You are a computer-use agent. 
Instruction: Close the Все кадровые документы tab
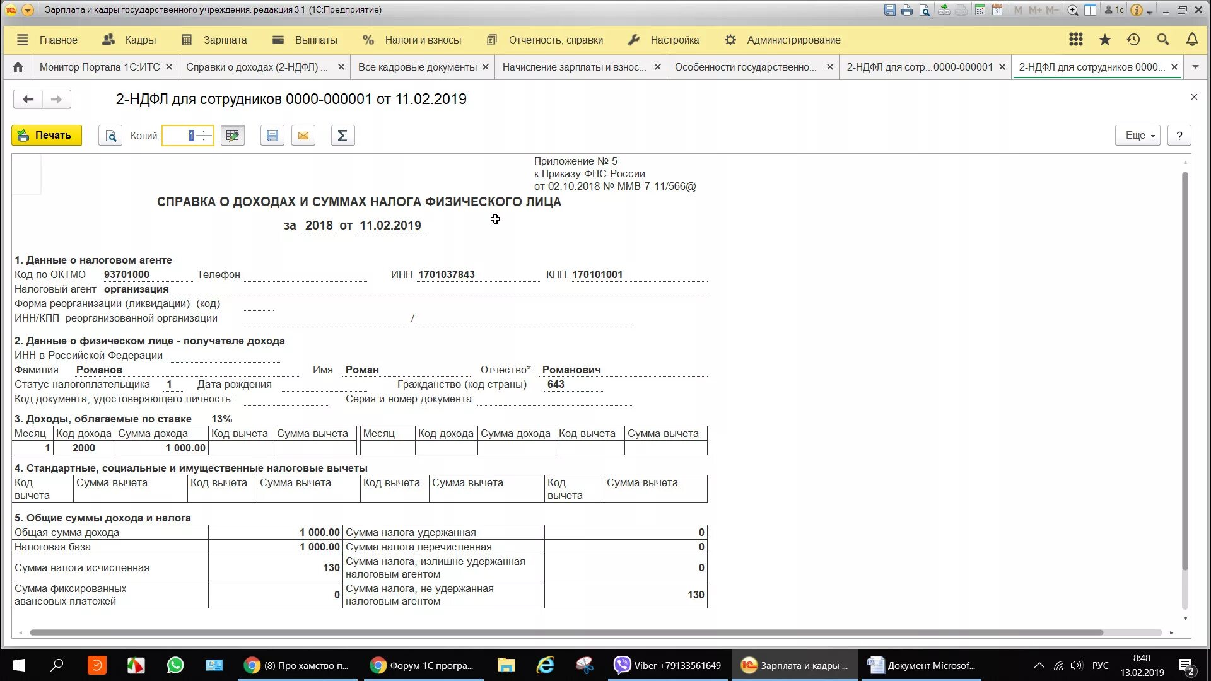(485, 67)
